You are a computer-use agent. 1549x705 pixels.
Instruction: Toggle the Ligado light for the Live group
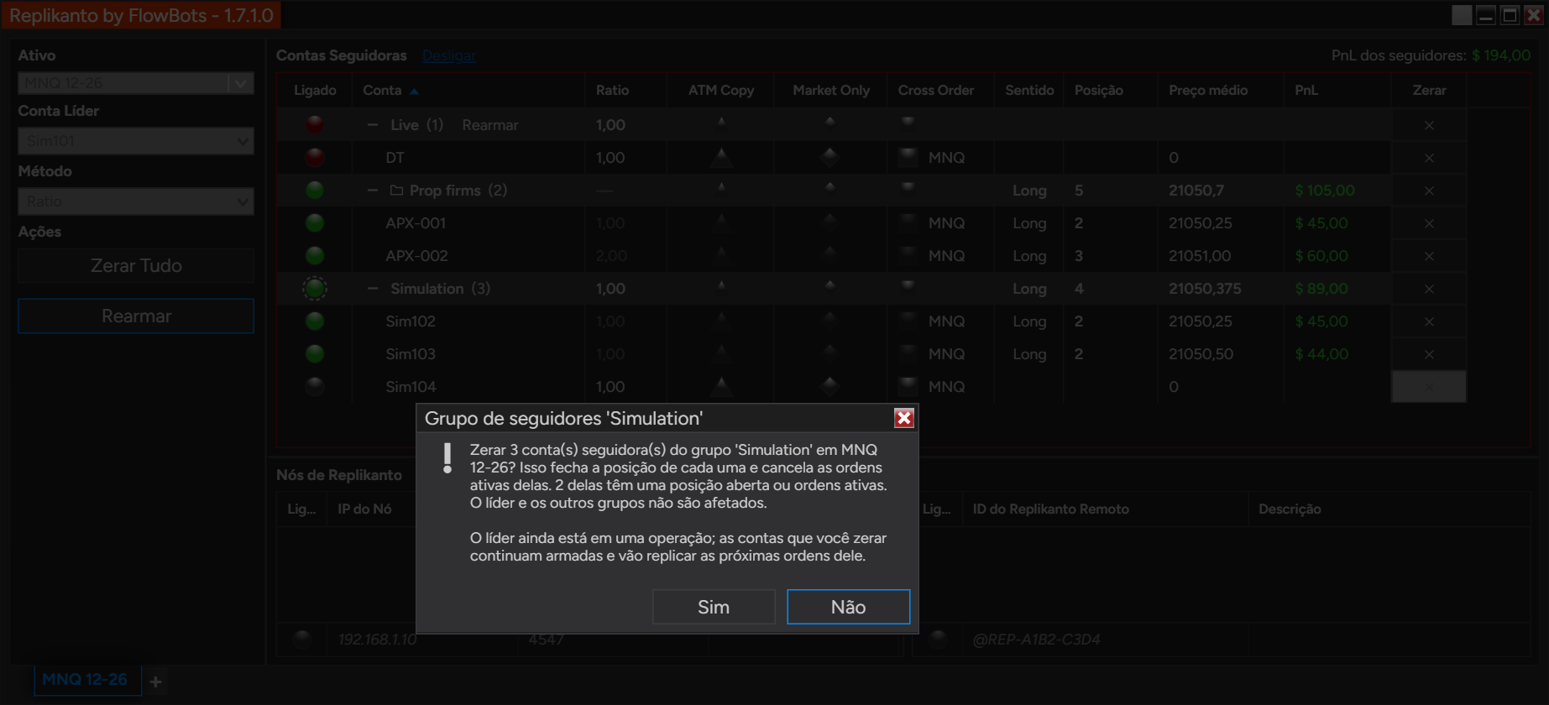click(315, 125)
